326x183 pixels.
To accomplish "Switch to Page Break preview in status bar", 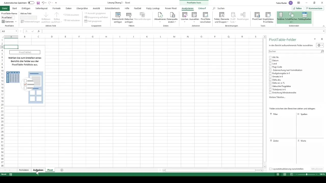I will pos(292,174).
